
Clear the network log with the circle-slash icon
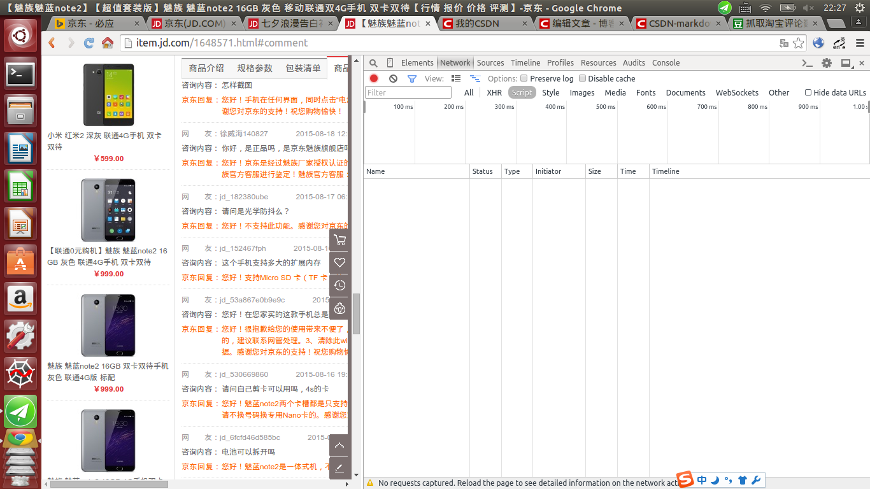[x=393, y=78]
